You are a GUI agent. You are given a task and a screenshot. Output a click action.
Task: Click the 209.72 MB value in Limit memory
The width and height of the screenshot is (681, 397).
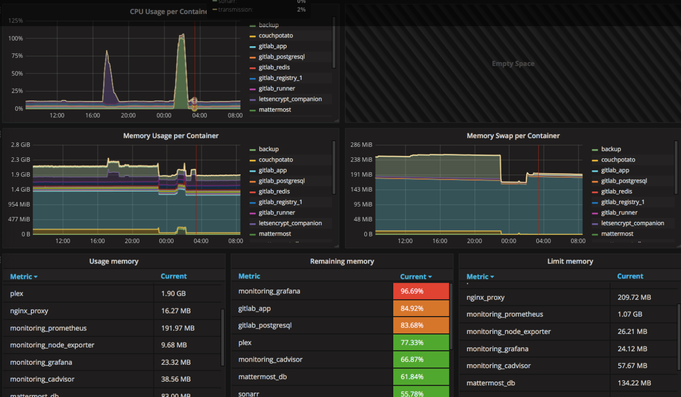pos(634,297)
